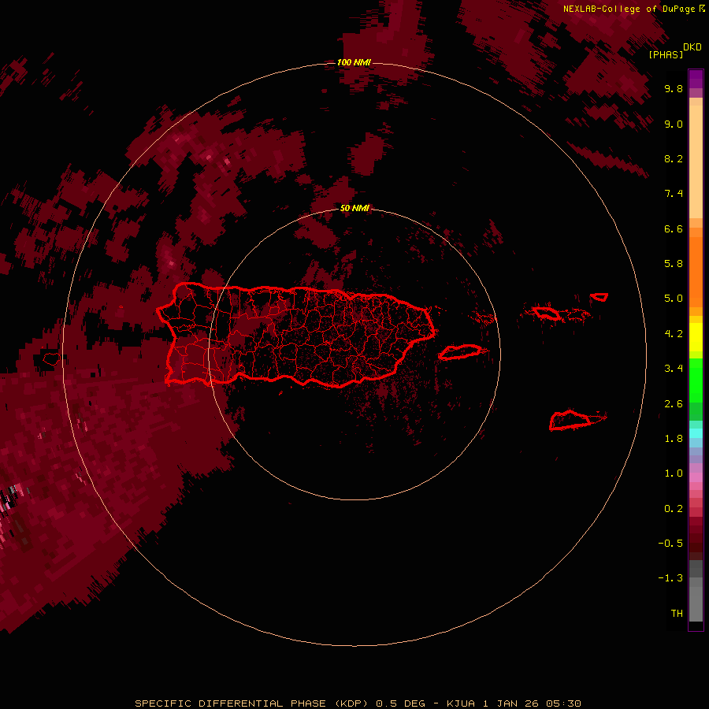Image resolution: width=709 pixels, height=709 pixels.
Task: Click the KDP product title at bottom
Action: click(358, 703)
